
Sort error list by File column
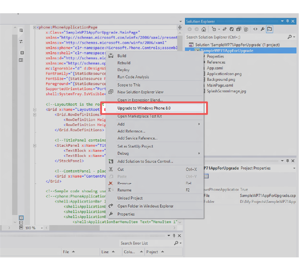coord(80,252)
